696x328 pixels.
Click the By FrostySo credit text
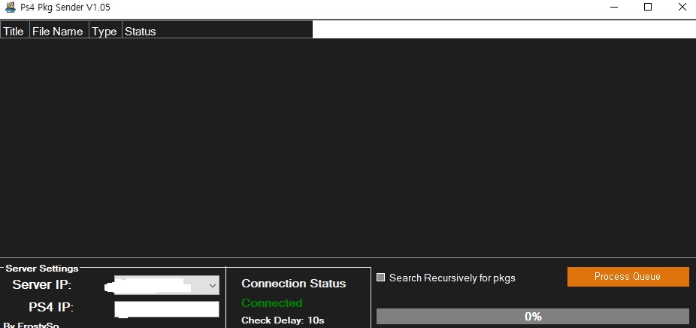click(x=31, y=324)
